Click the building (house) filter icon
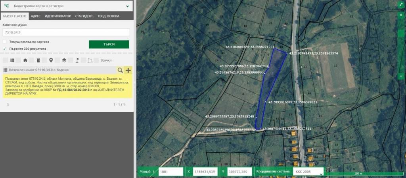 click(25, 60)
